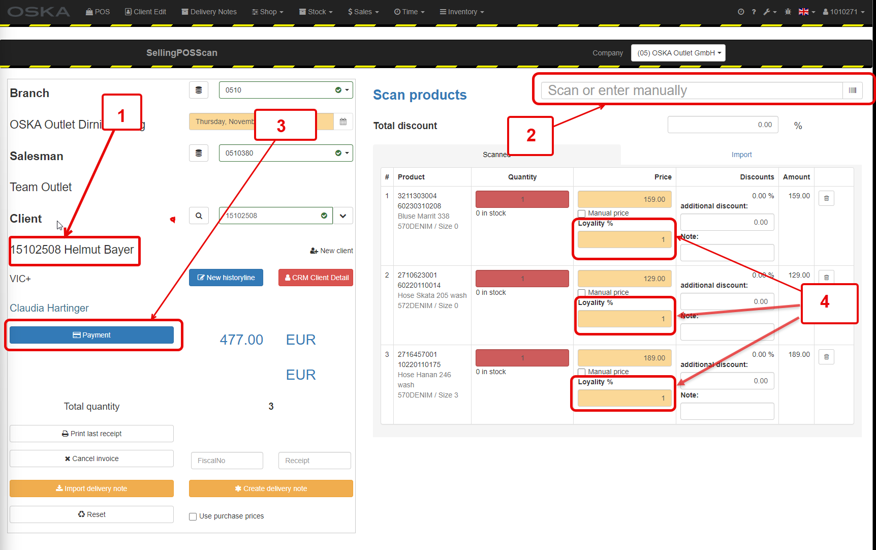Expand the client chevron dropdown
The width and height of the screenshot is (876, 550).
point(343,216)
